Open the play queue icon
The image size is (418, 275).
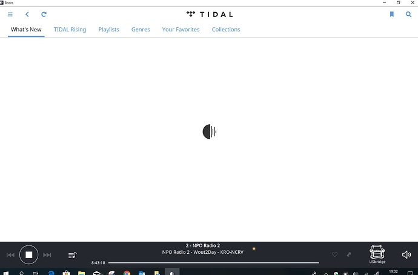pos(72,255)
